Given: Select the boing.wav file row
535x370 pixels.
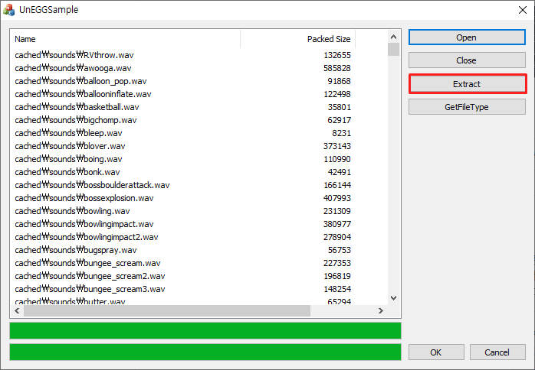Looking at the screenshot, I should point(182,159).
